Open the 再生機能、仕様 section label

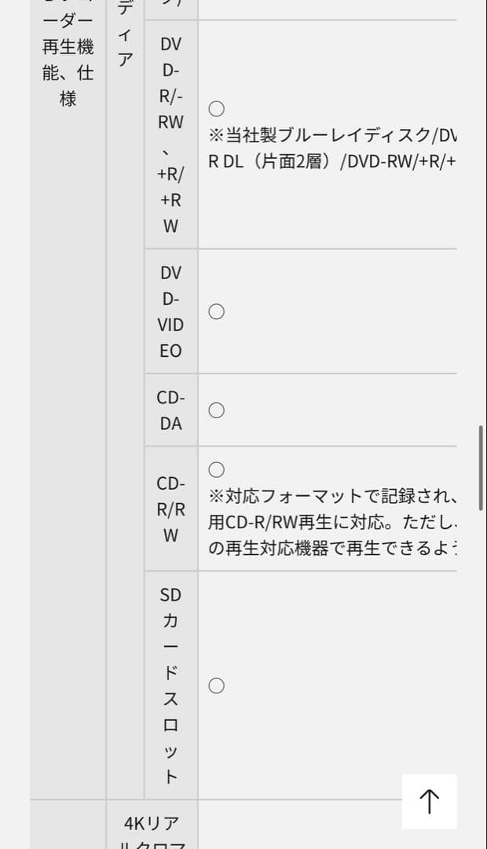click(x=68, y=59)
